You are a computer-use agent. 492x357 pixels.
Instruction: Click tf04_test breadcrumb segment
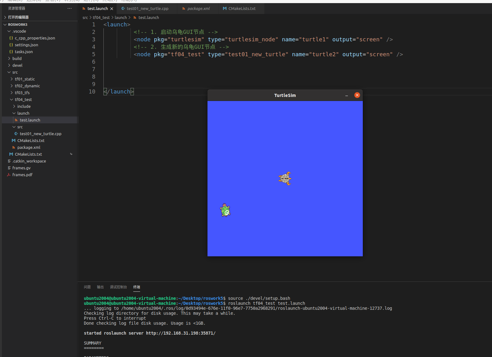(101, 18)
